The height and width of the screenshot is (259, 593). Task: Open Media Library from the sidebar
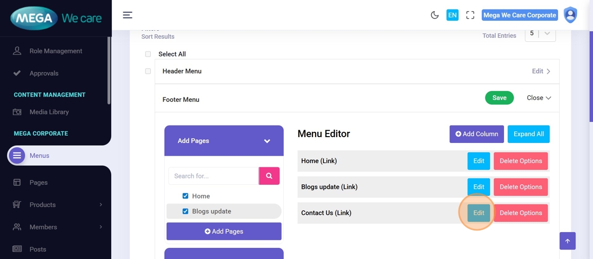(49, 112)
